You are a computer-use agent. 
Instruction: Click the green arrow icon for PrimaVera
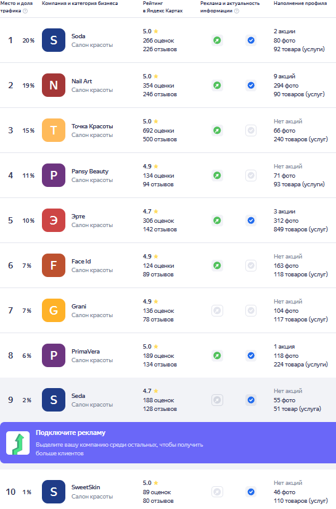(x=217, y=355)
